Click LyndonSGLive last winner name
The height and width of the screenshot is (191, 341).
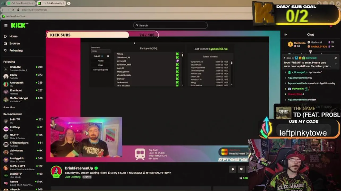point(218,49)
